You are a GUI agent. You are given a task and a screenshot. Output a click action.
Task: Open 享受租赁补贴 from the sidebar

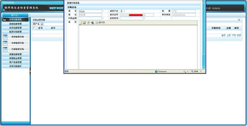coord(15,37)
